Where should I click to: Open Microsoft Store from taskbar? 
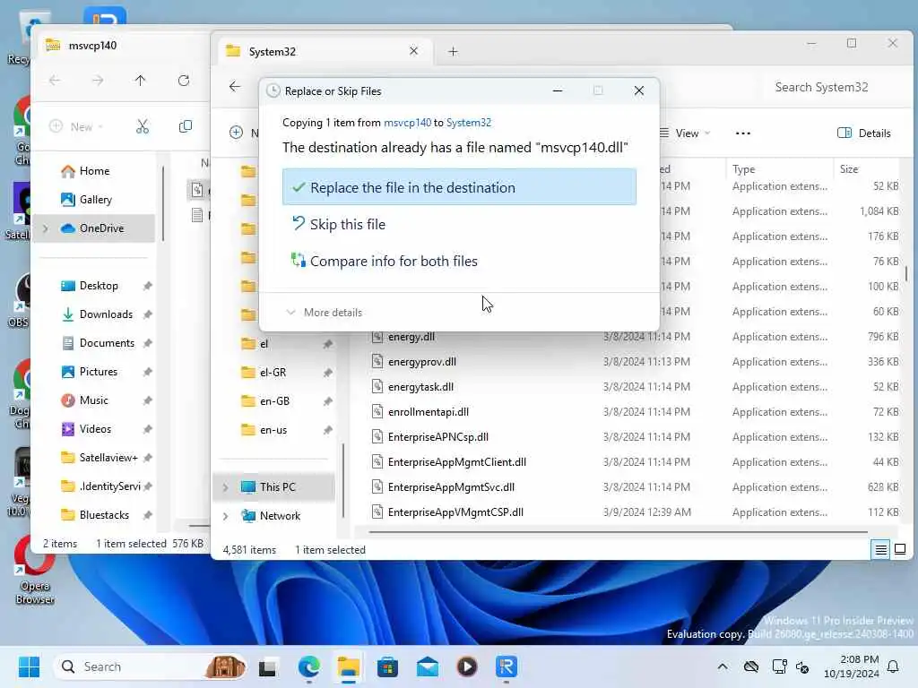click(387, 666)
